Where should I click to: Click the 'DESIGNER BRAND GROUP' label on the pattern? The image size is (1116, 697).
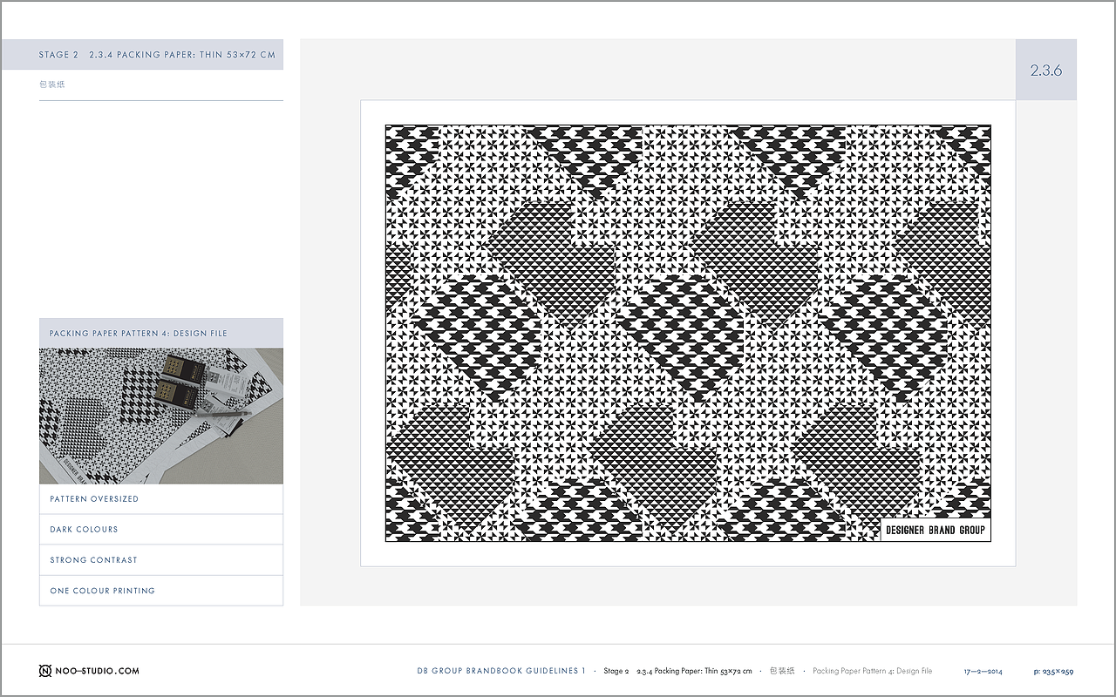pos(935,530)
